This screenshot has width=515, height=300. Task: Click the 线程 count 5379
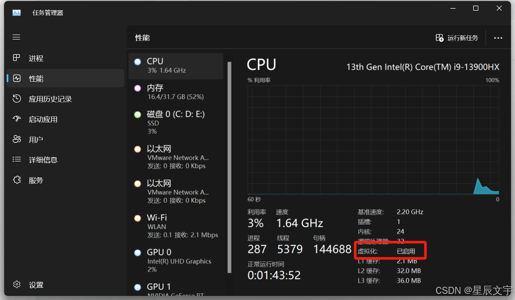click(290, 249)
